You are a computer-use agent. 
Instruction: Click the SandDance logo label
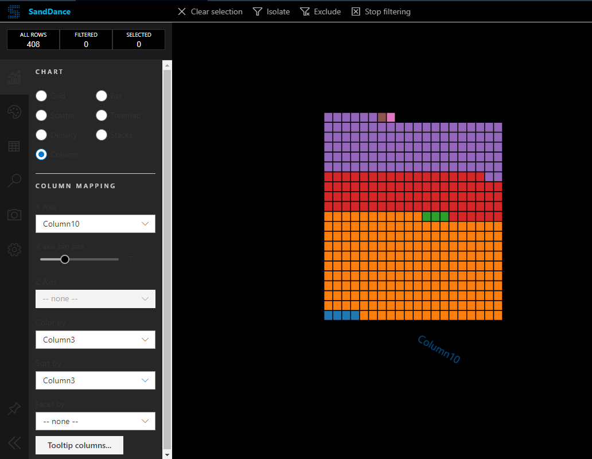[49, 11]
